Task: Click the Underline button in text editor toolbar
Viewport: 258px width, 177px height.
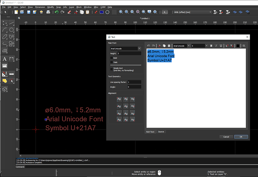Action: [221, 46]
